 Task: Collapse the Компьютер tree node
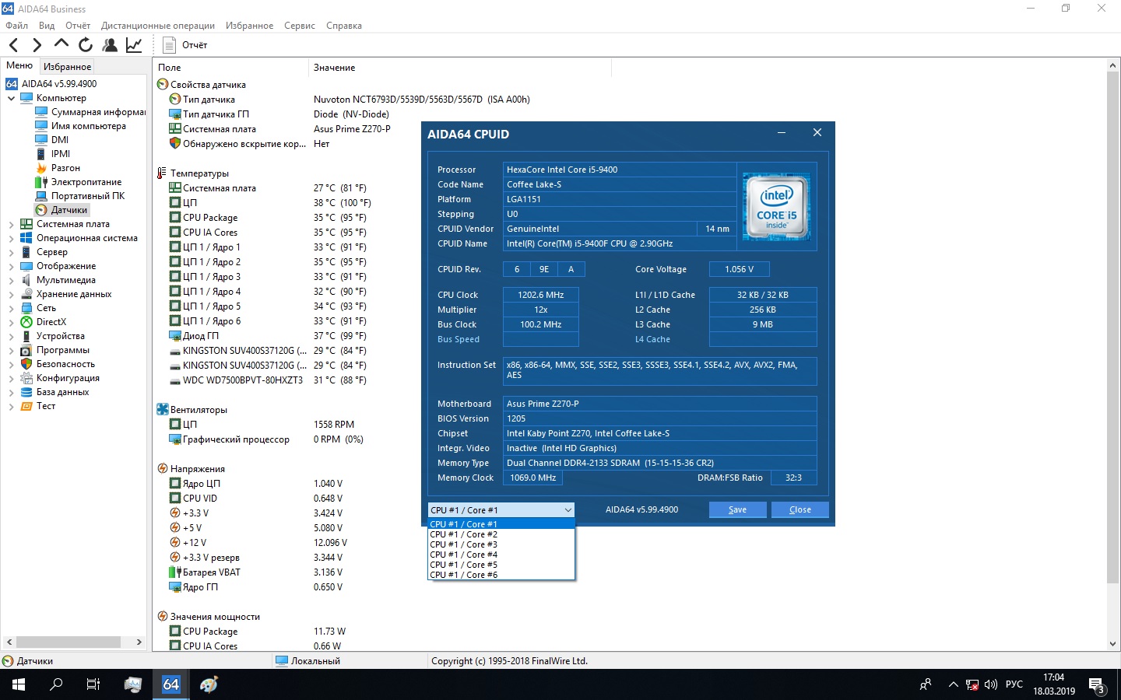pos(11,98)
